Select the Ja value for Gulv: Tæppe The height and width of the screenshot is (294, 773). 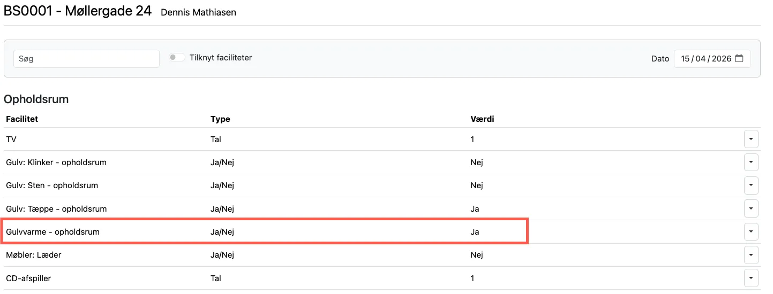tap(475, 209)
